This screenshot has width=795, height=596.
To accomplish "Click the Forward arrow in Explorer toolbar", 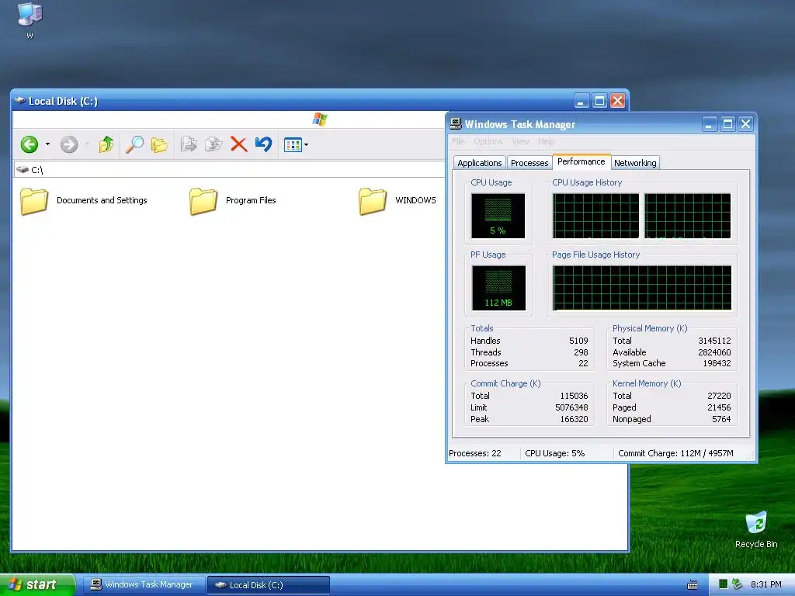I will [69, 144].
